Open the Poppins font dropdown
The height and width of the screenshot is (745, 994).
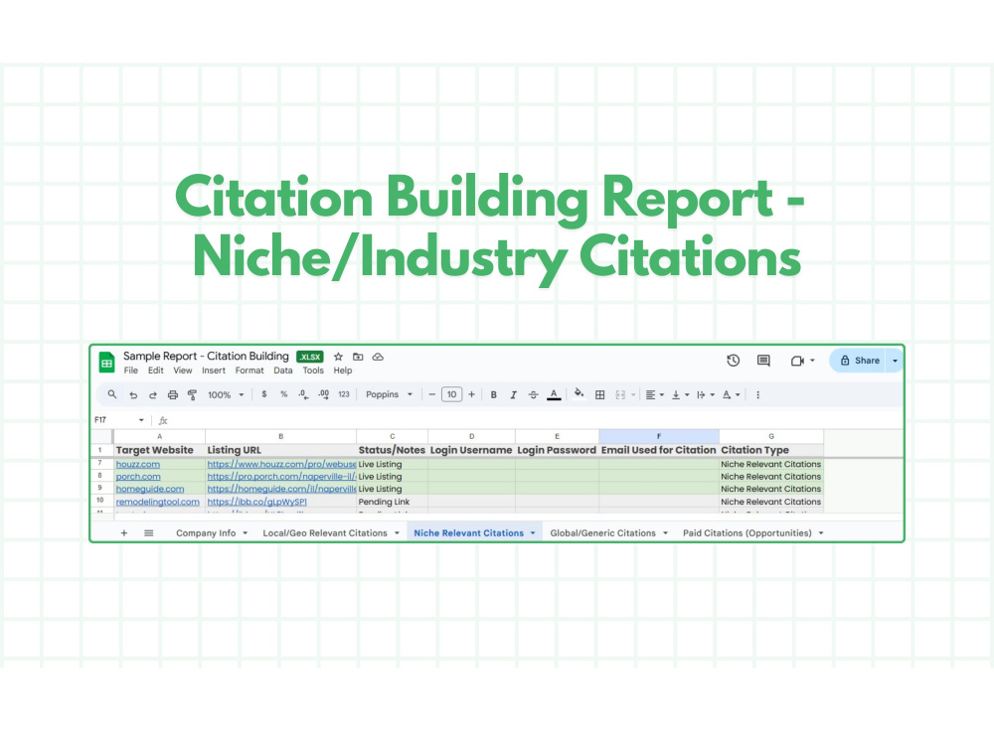pos(389,394)
